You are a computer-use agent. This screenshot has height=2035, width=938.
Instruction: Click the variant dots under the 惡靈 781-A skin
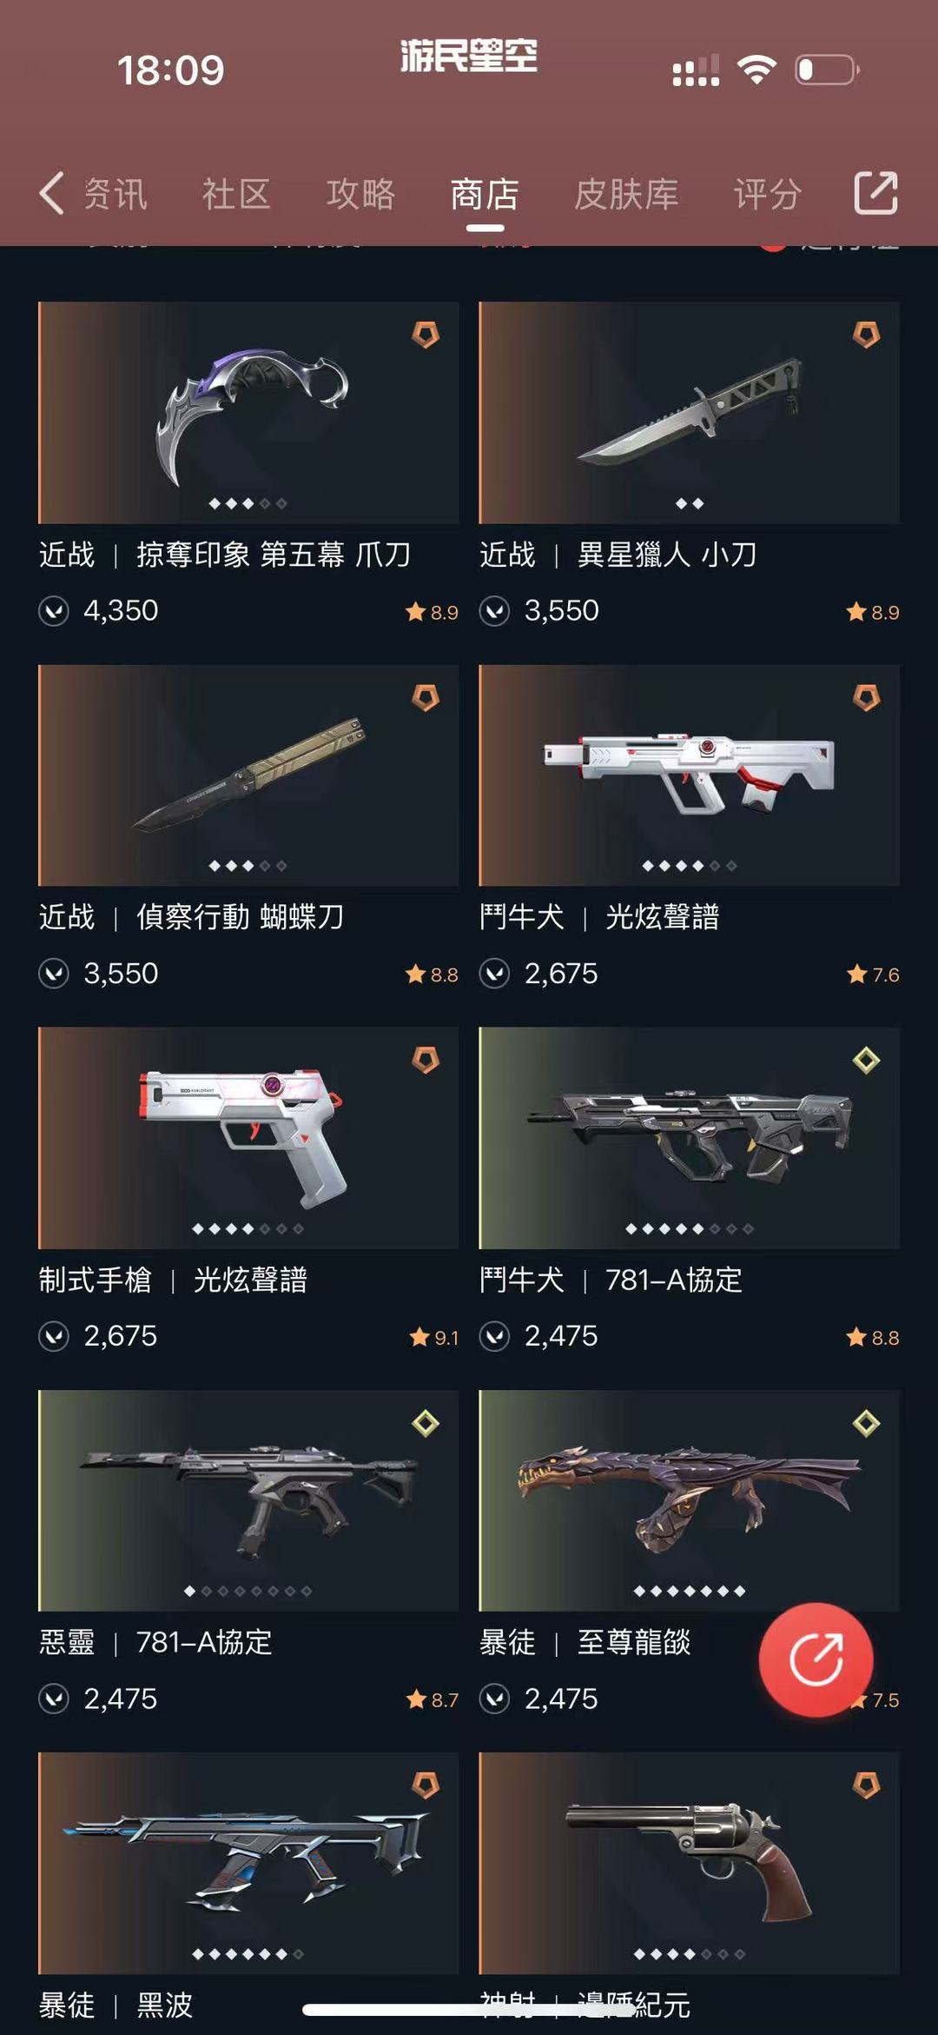[x=248, y=1591]
